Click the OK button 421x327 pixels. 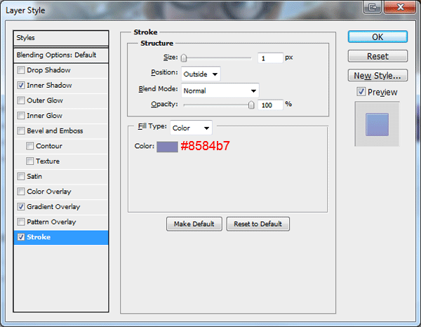click(377, 36)
